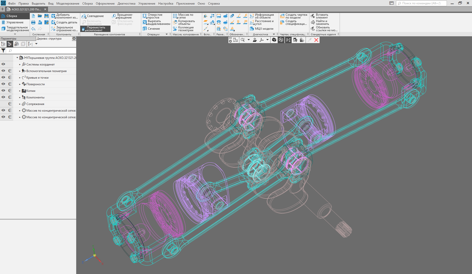Switch to the Параметры panel tab
Screen dimensions: 472x274
point(18,39)
